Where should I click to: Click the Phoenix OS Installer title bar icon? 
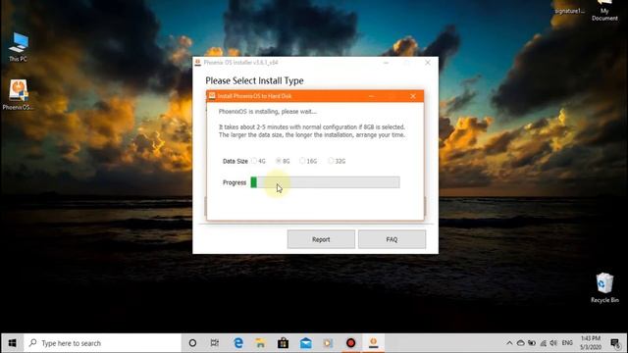197,62
